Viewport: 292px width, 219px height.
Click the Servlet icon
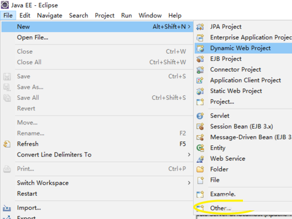pos(200,116)
